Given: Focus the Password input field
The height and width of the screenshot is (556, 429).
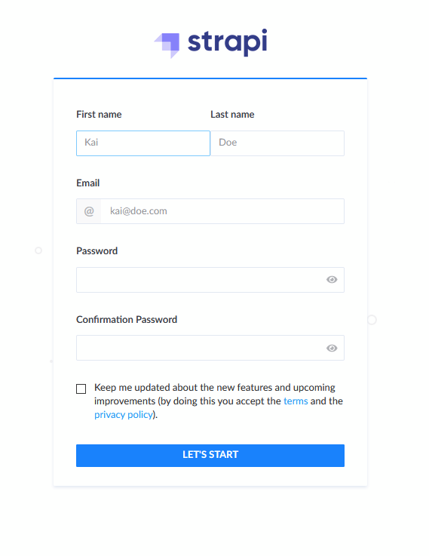Looking at the screenshot, I should [x=210, y=280].
